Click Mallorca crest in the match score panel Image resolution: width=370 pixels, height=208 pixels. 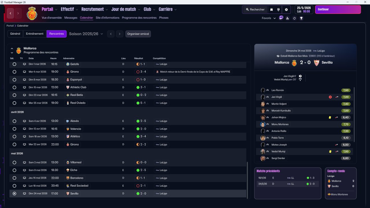pyautogui.click(x=294, y=63)
